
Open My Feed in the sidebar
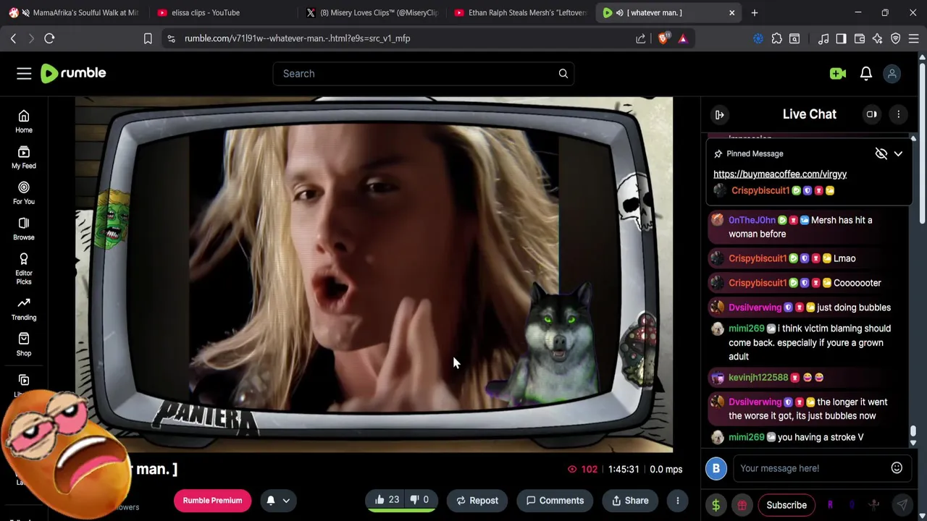tap(24, 158)
